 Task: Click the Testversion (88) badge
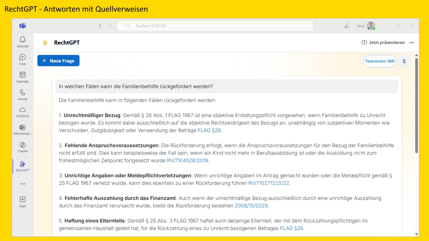point(380,61)
